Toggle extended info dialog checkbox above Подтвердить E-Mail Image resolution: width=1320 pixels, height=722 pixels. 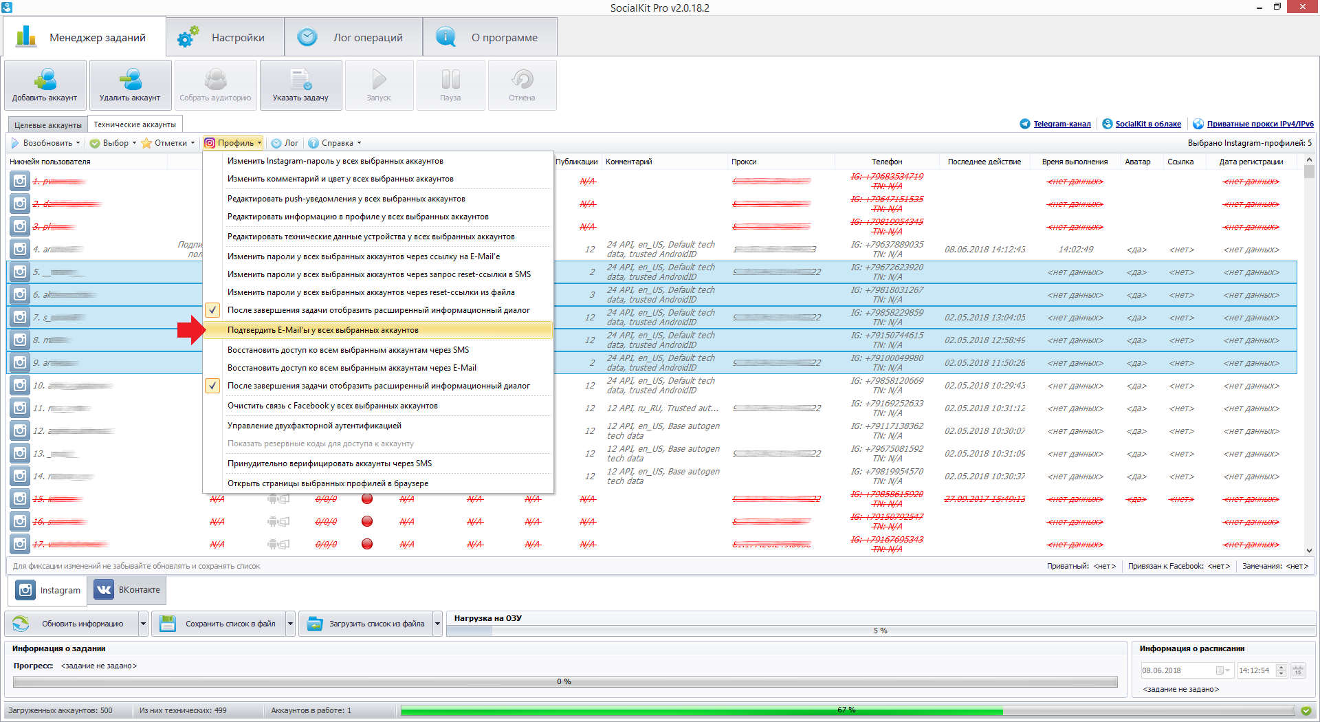coord(213,310)
